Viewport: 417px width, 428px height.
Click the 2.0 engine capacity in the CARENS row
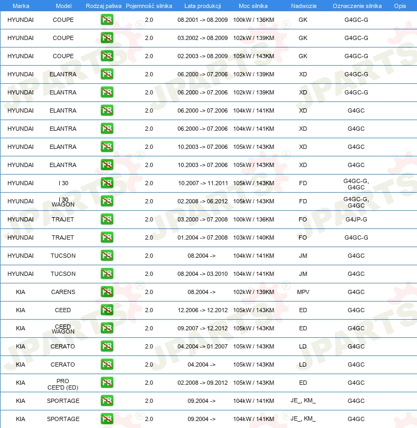click(149, 292)
